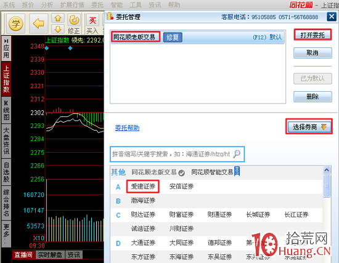Click the magnifier search icon
Screen dimensions: 339x263
tap(237, 154)
